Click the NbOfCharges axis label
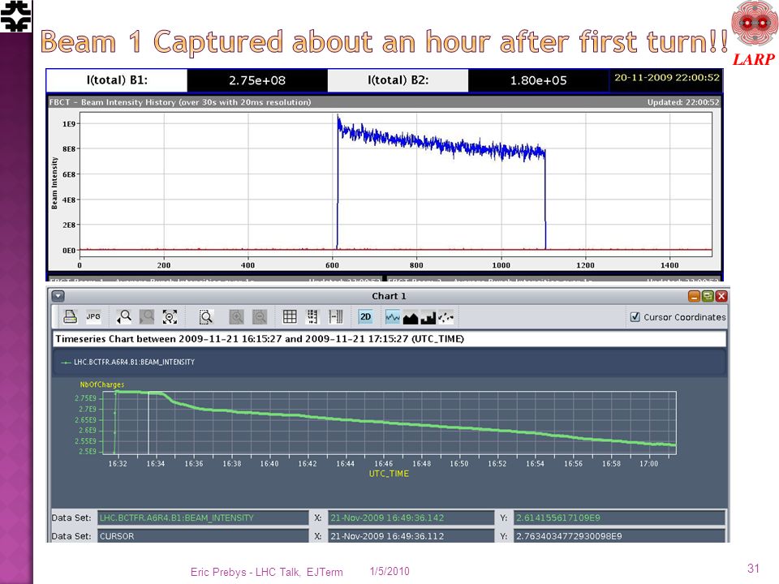The image size is (779, 584). click(102, 384)
